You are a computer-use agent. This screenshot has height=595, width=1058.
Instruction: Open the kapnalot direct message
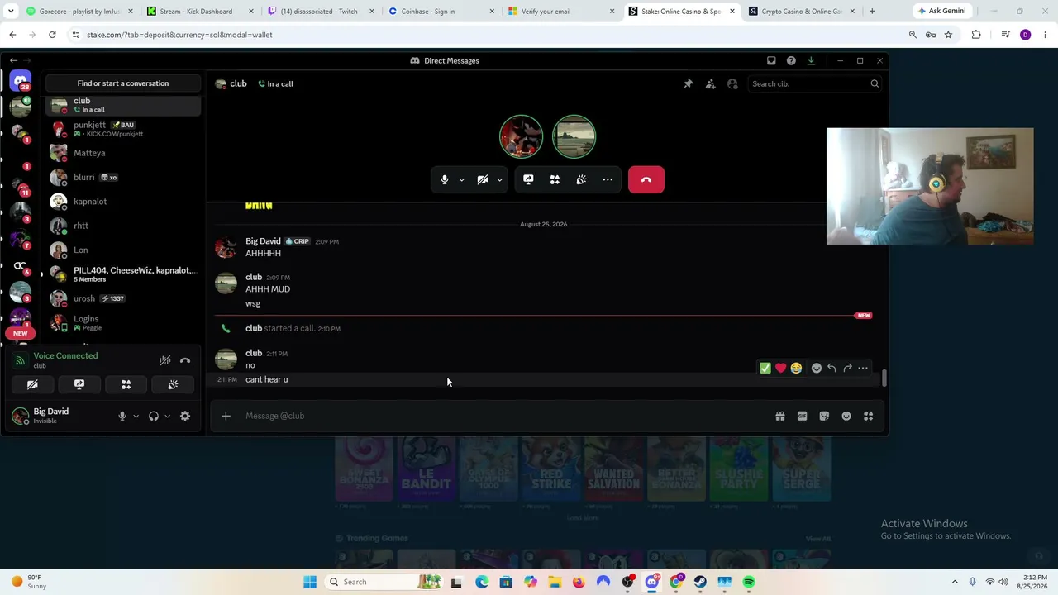pyautogui.click(x=123, y=202)
